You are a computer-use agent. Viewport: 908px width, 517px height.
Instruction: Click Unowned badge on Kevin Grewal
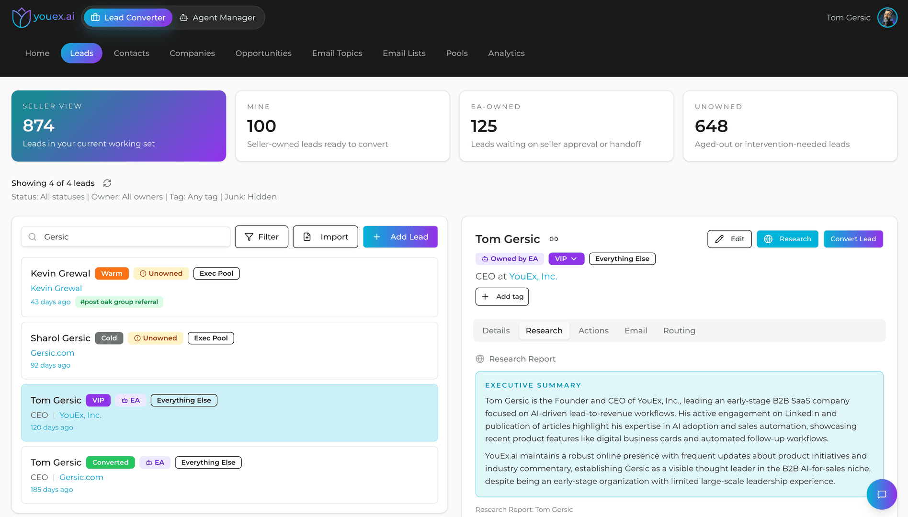click(161, 273)
